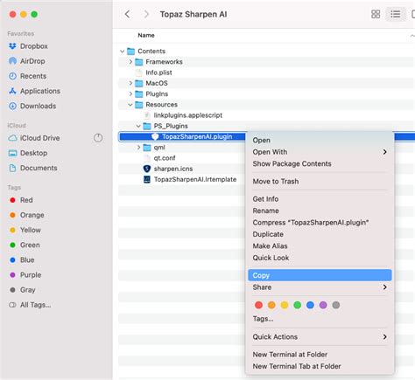Click TopazSharpenAI.lrtemplate file icon

(x=147, y=179)
